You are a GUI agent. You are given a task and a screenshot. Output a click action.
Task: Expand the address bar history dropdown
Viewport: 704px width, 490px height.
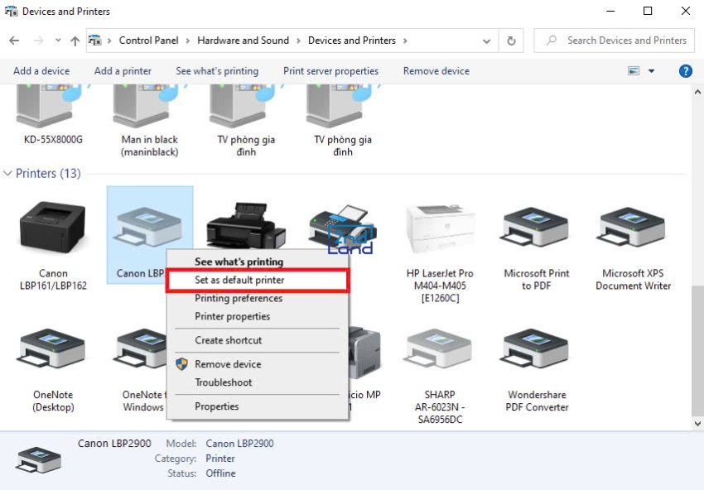pos(486,41)
